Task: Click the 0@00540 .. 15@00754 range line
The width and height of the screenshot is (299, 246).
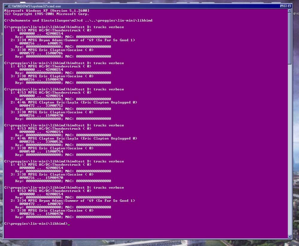Action: tap(41, 151)
